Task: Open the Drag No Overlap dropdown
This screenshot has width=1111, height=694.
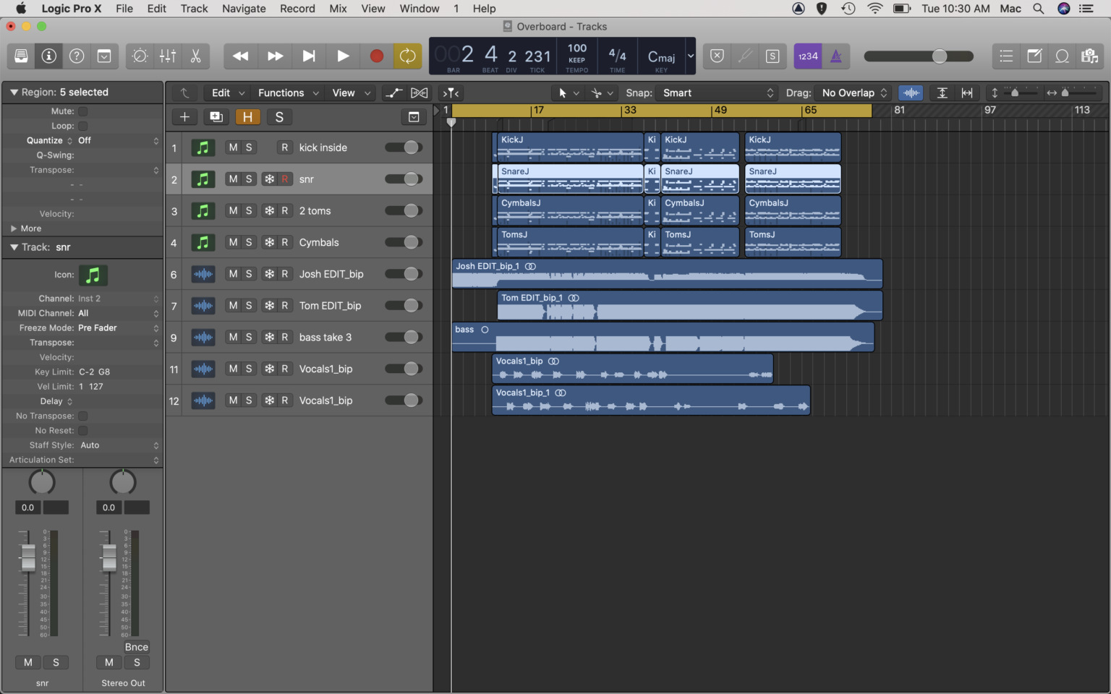Action: click(x=853, y=93)
